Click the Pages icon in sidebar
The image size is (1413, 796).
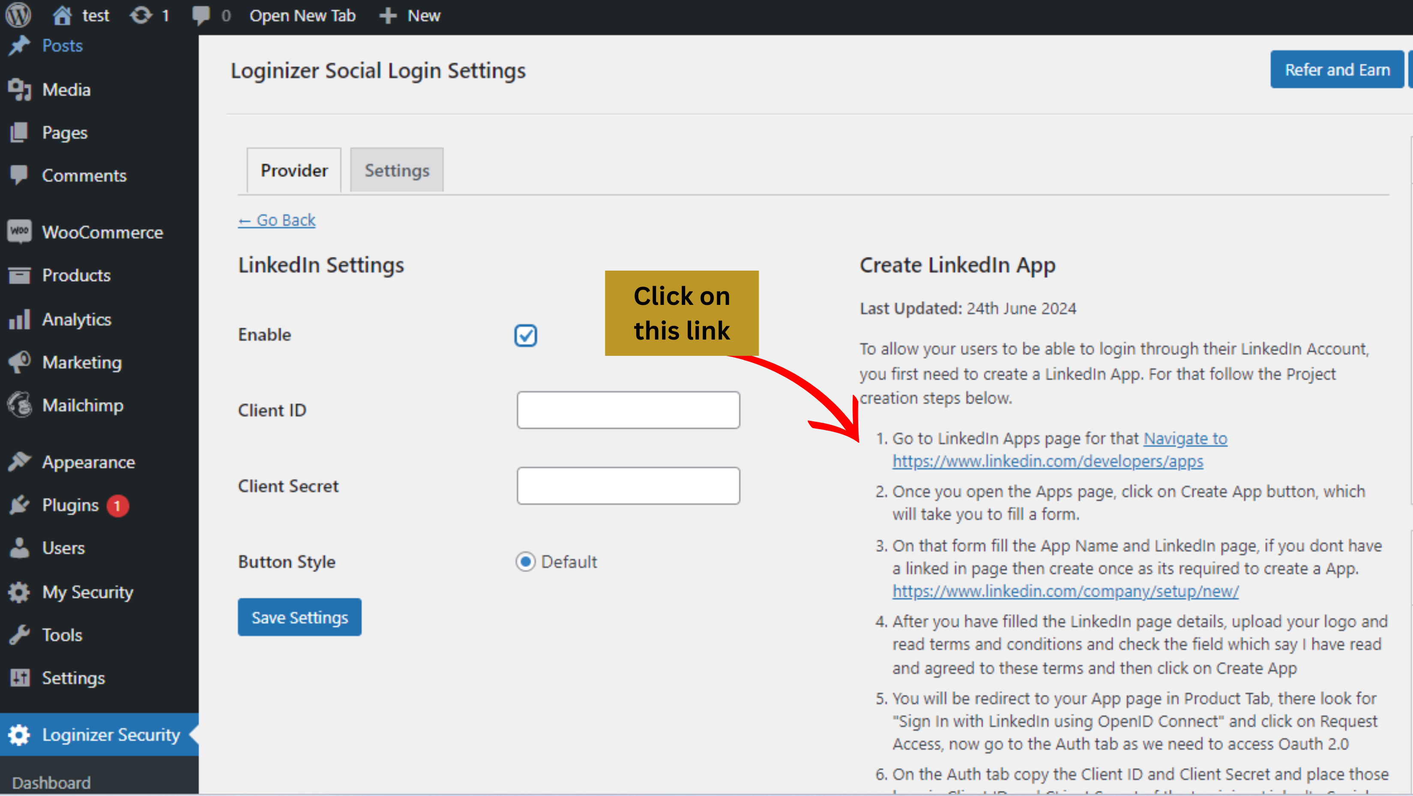pyautogui.click(x=19, y=132)
